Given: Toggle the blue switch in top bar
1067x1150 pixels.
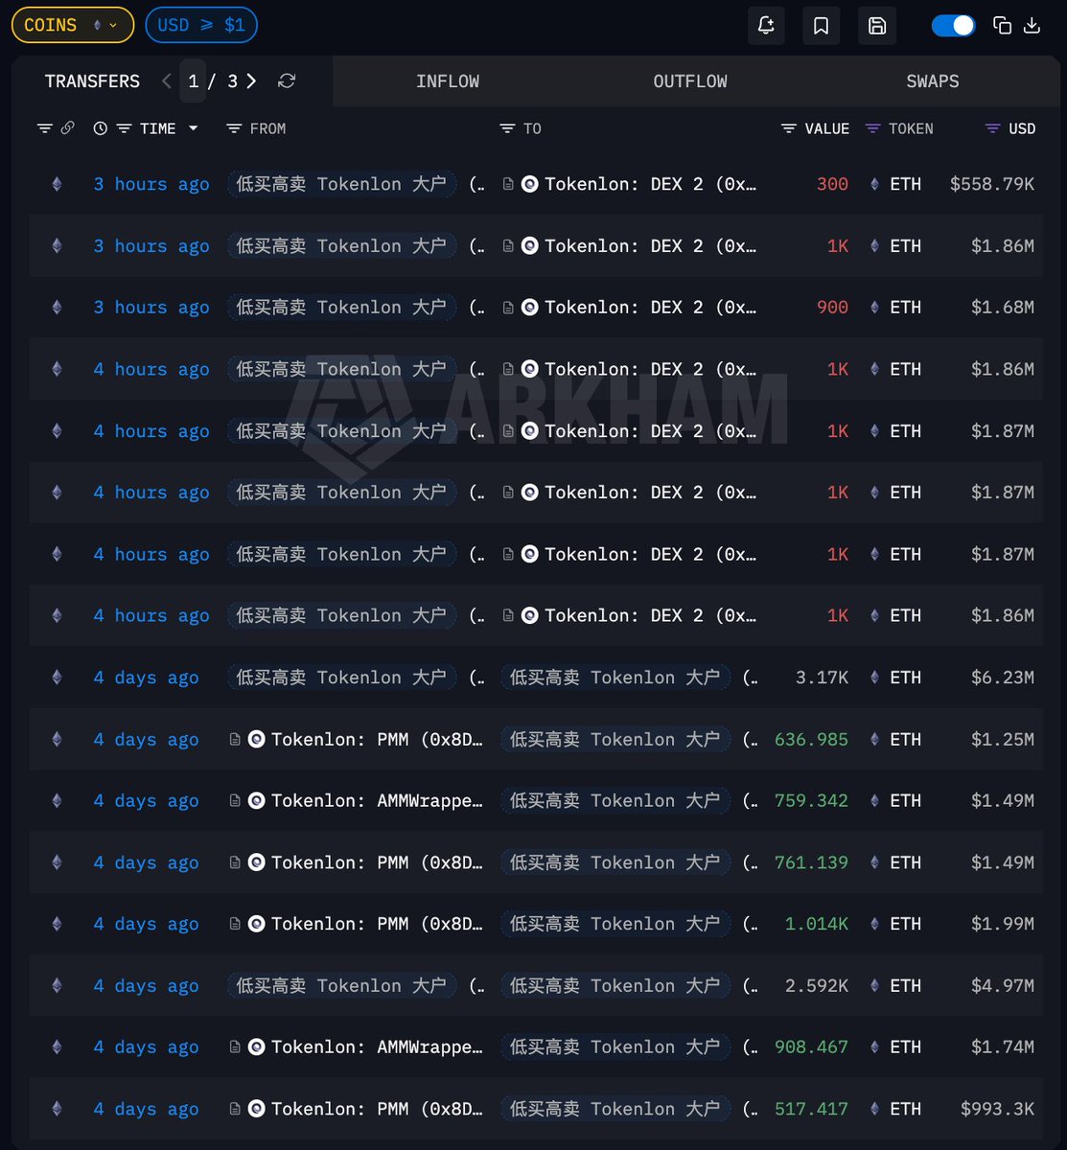Looking at the screenshot, I should click(953, 26).
